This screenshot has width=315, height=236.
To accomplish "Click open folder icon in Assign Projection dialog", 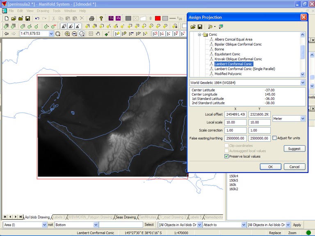I will click(x=193, y=27).
